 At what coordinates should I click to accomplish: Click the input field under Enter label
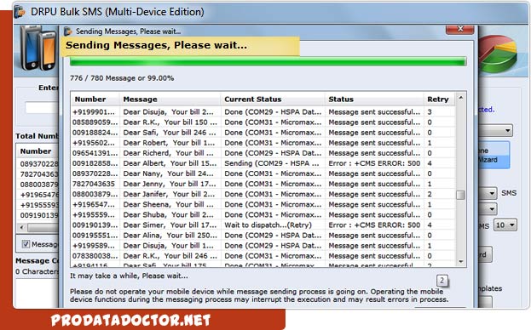(41, 108)
